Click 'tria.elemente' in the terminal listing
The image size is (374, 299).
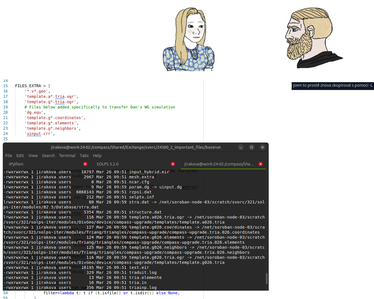pos(145,277)
